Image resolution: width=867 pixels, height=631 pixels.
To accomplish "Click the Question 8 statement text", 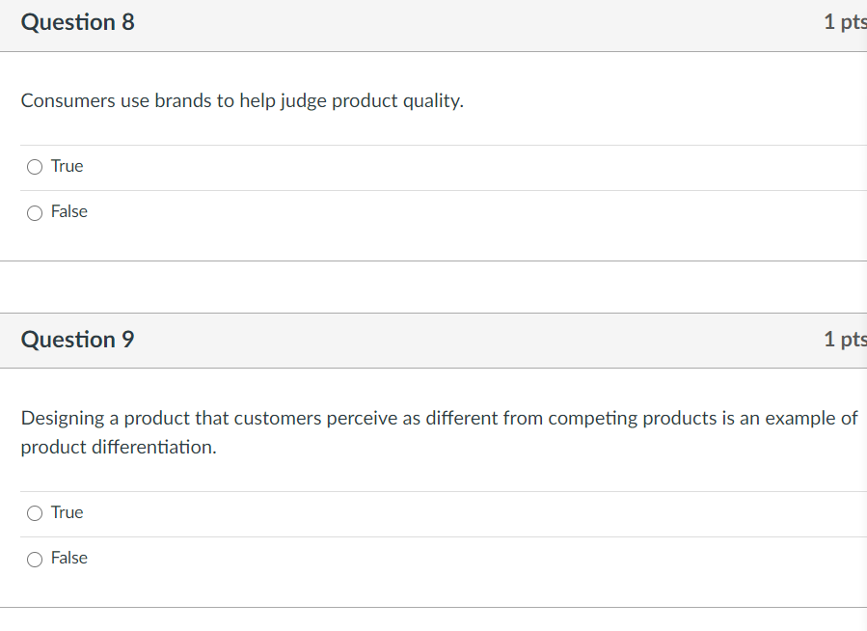I will point(242,100).
